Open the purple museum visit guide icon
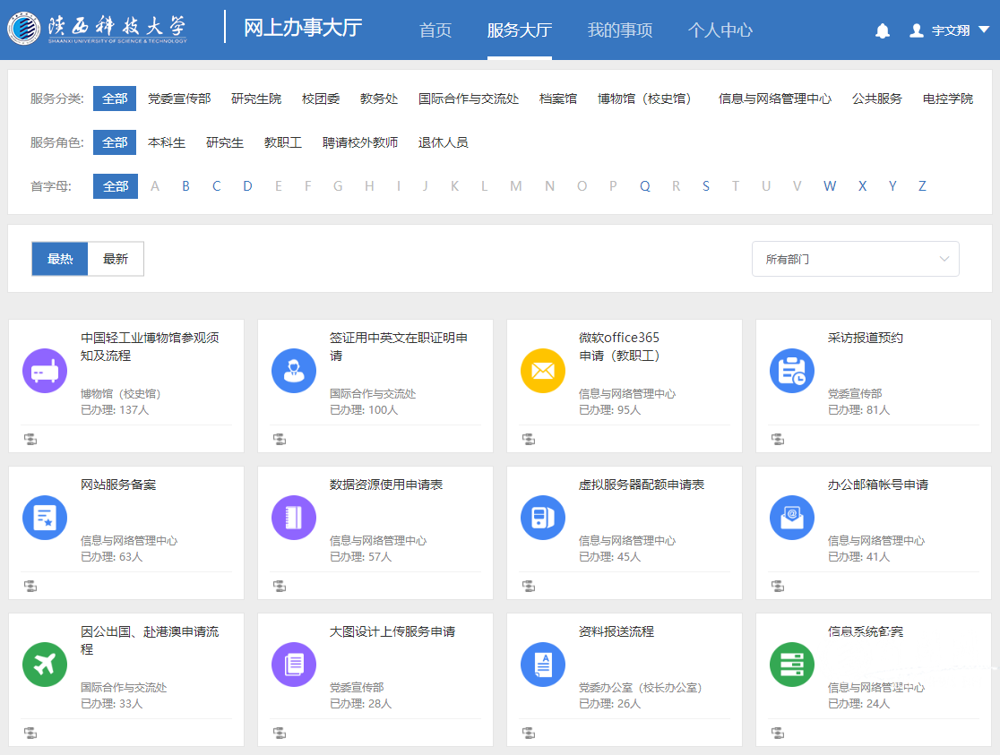1000x755 pixels. [45, 371]
